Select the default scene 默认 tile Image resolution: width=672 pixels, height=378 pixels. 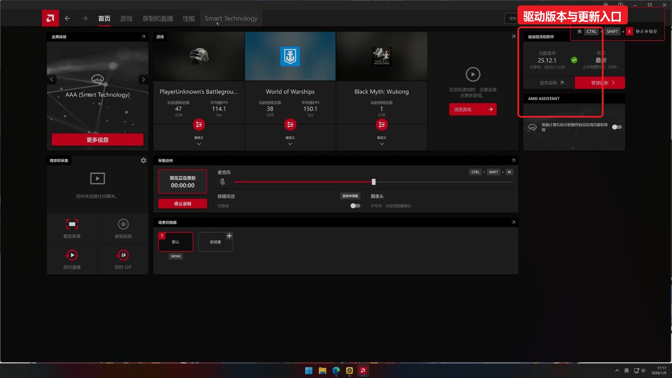coord(176,242)
